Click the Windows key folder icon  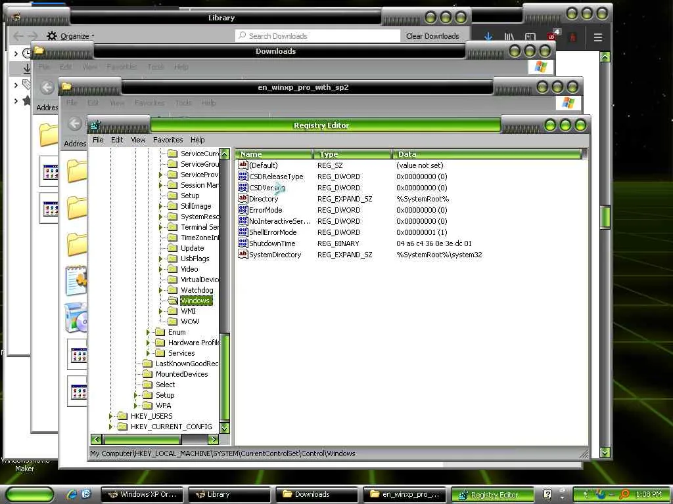pos(173,301)
